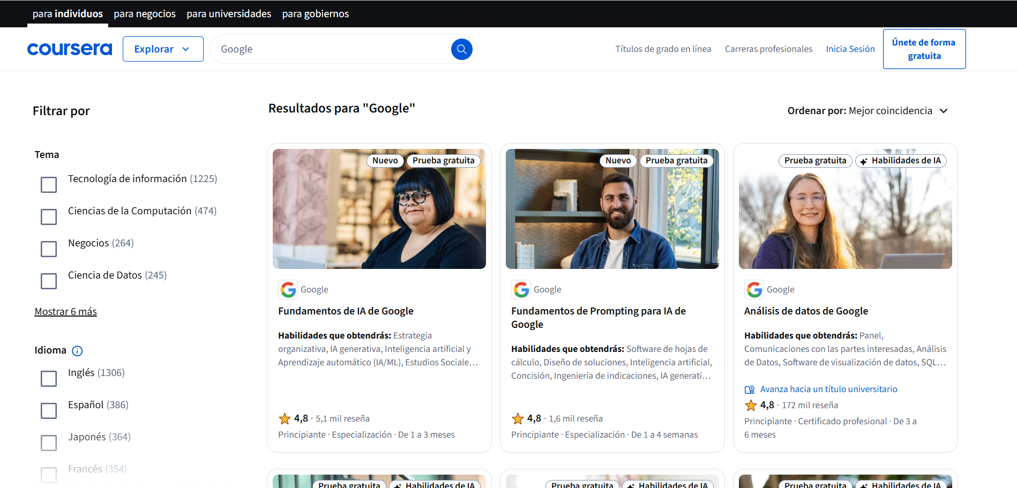Enable the Ciencia de Datos filter

coord(49,281)
